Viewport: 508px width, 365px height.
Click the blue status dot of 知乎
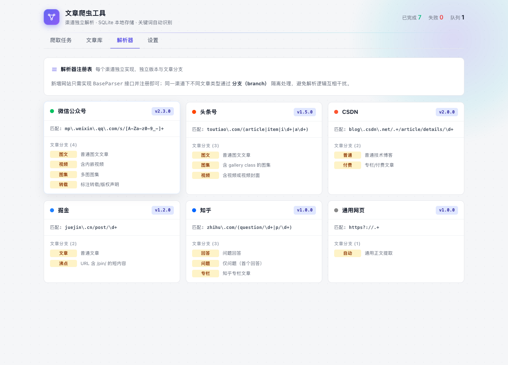(194, 210)
